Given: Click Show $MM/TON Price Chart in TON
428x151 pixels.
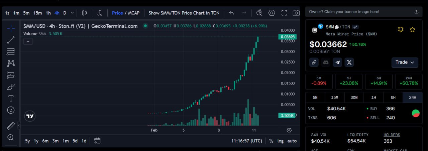Looking at the screenshot, I should [184, 13].
